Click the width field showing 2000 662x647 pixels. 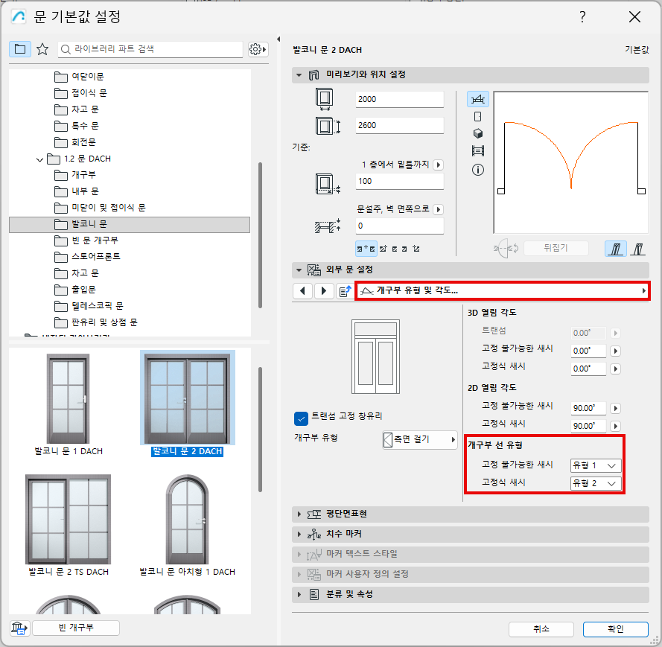pyautogui.click(x=399, y=99)
